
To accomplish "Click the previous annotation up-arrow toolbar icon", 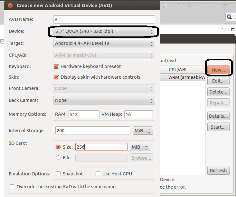I will pos(165,5).
